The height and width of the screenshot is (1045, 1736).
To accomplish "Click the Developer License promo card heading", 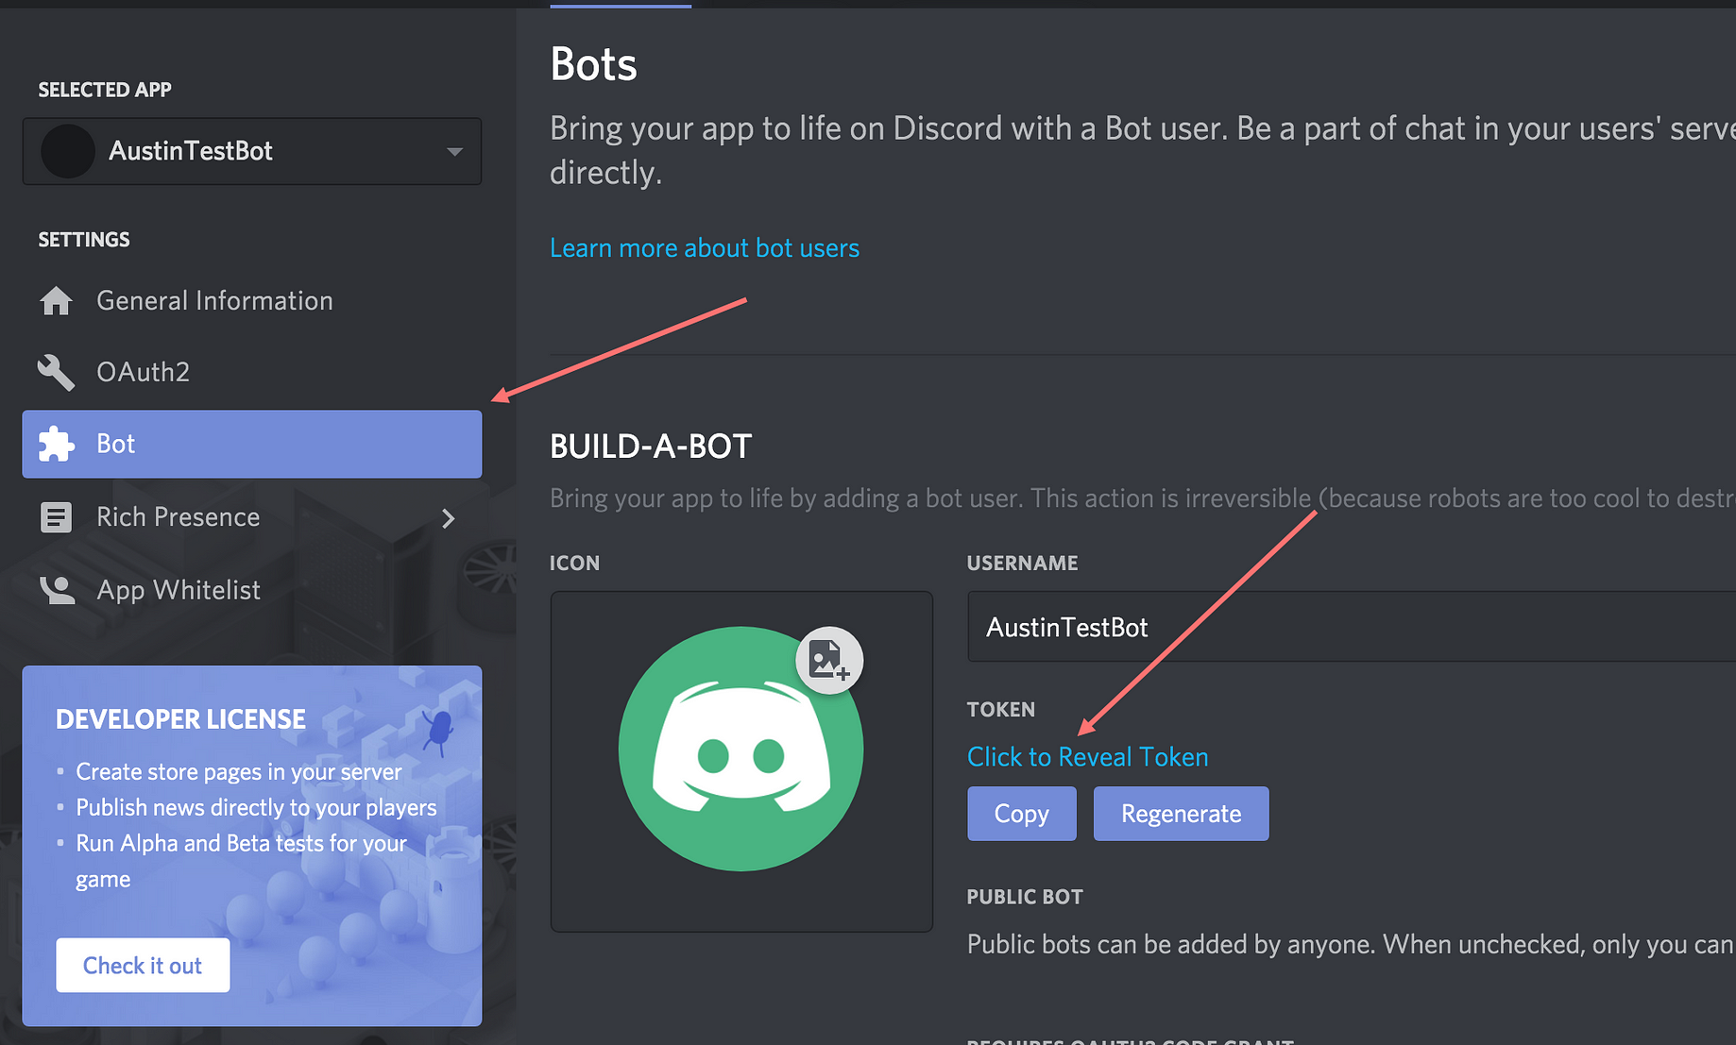I will [x=180, y=719].
